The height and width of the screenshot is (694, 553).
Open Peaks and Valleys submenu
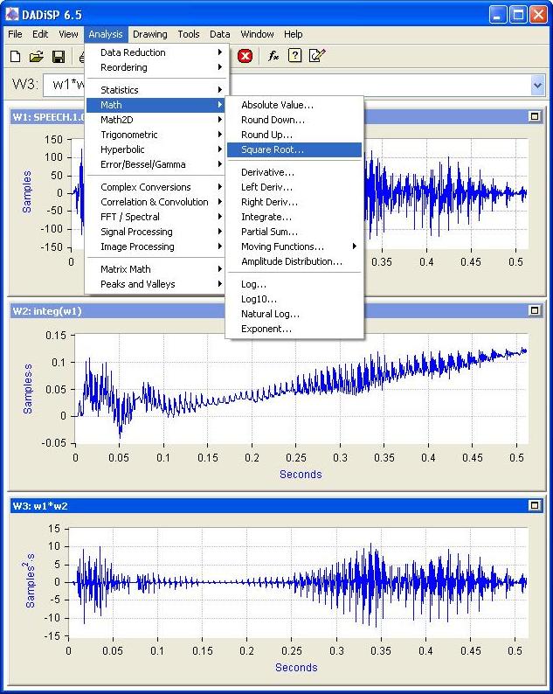click(x=157, y=284)
